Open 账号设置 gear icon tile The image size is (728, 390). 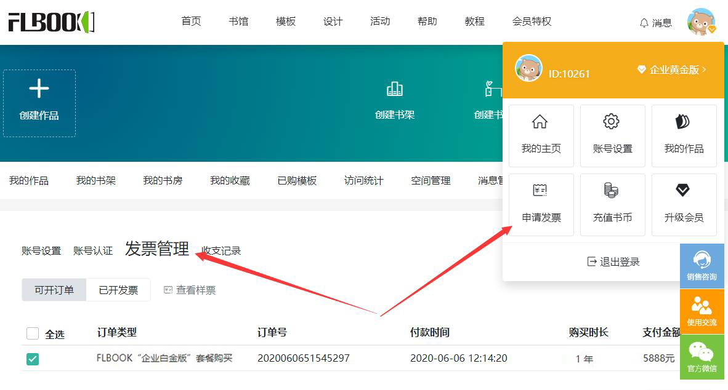612,135
